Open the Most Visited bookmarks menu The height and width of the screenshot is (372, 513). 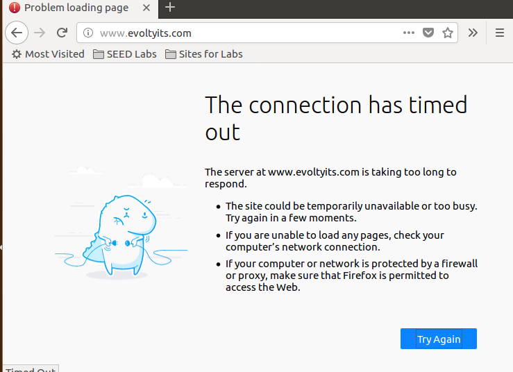[48, 54]
